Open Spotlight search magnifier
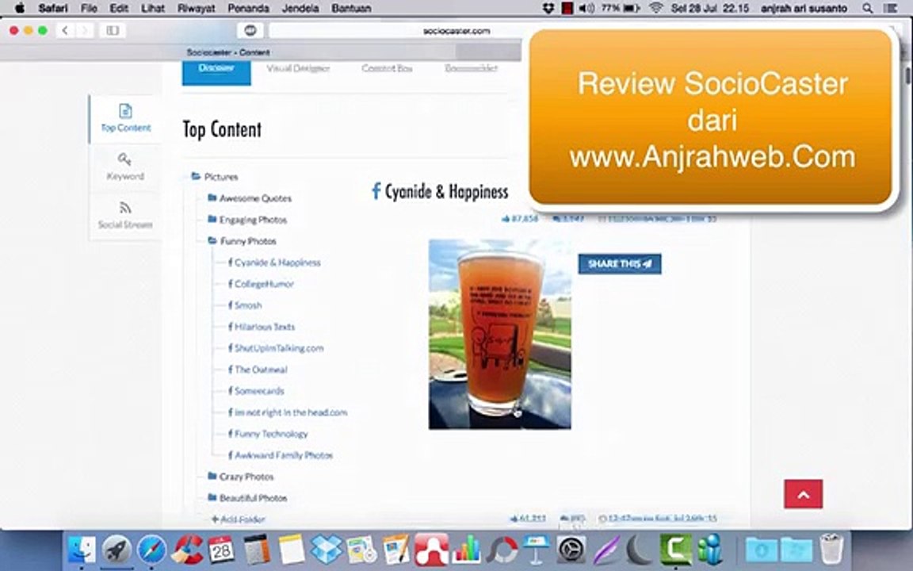This screenshot has height=571, width=913. coord(867,8)
